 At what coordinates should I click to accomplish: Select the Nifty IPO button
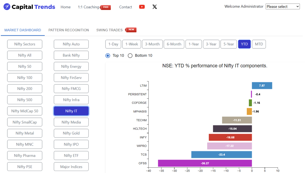coord(71,144)
